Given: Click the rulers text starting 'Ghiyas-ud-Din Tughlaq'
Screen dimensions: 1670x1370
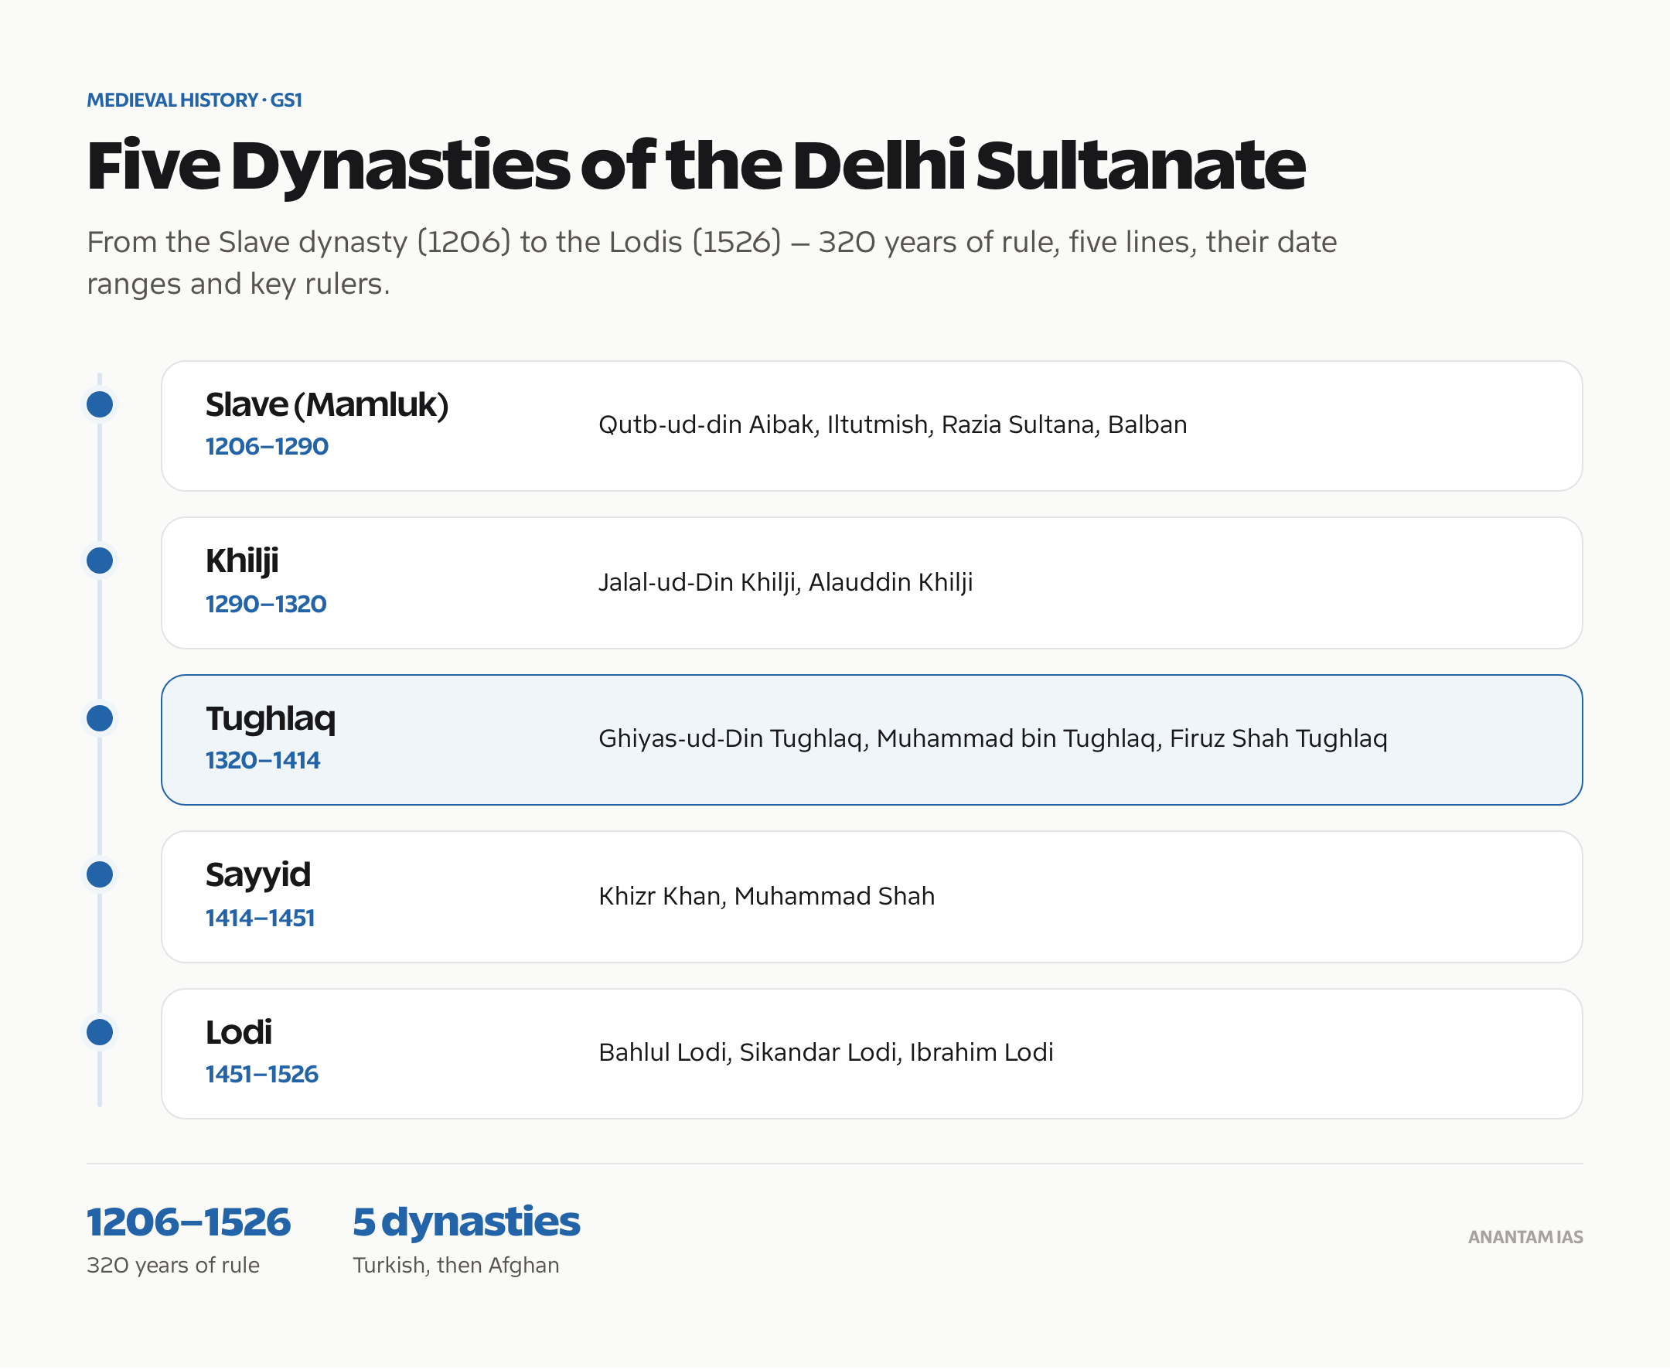Looking at the screenshot, I should (993, 739).
